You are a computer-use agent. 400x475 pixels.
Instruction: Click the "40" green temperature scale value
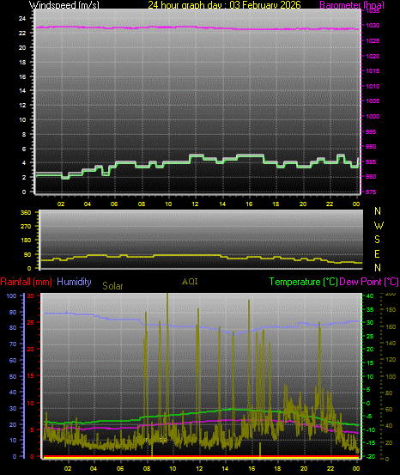370,296
